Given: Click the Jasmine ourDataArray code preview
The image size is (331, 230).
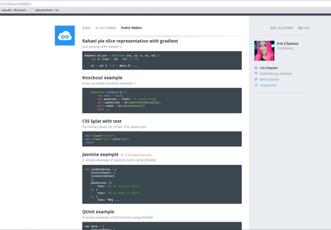Looking at the screenshot, I should 162,184.
